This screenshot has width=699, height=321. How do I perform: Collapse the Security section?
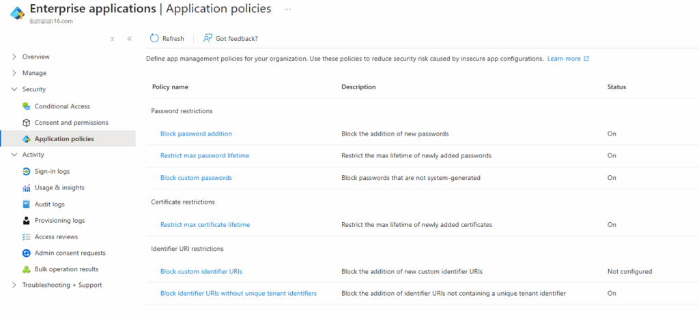[x=14, y=89]
